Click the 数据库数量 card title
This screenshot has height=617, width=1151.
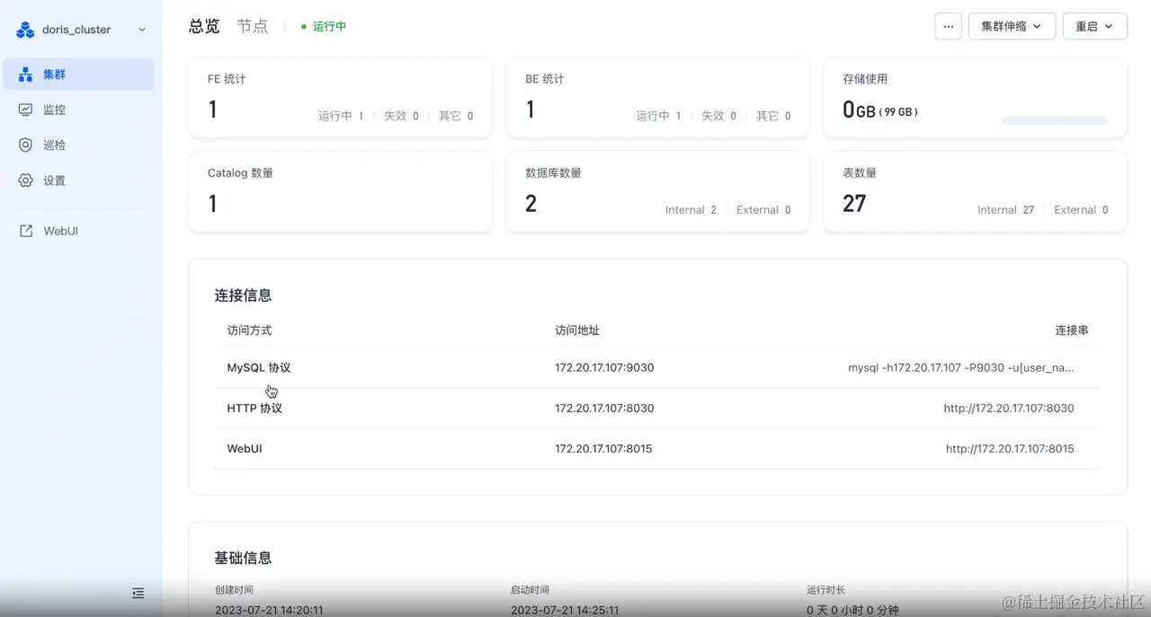pyautogui.click(x=553, y=172)
